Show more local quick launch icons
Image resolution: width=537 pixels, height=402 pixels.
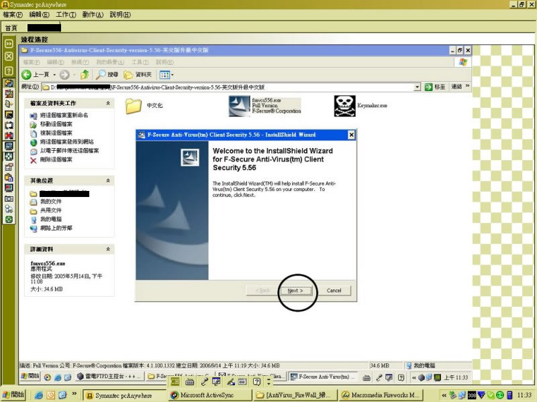[x=74, y=394]
